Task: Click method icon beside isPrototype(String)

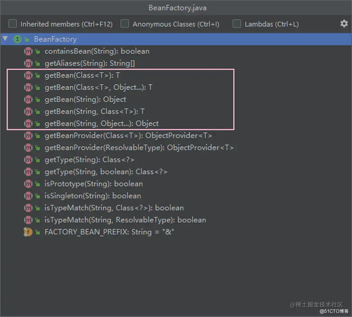Action: (28, 184)
